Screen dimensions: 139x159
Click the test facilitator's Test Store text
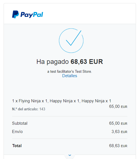tap(69, 72)
